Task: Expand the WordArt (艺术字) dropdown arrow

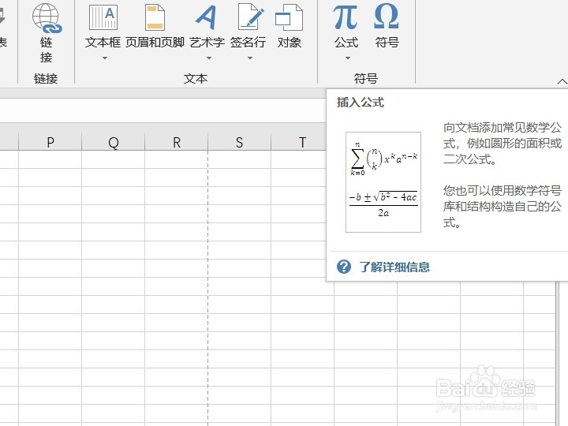Action: [208, 58]
